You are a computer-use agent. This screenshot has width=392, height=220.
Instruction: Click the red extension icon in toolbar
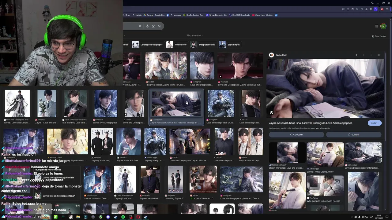tap(382, 9)
